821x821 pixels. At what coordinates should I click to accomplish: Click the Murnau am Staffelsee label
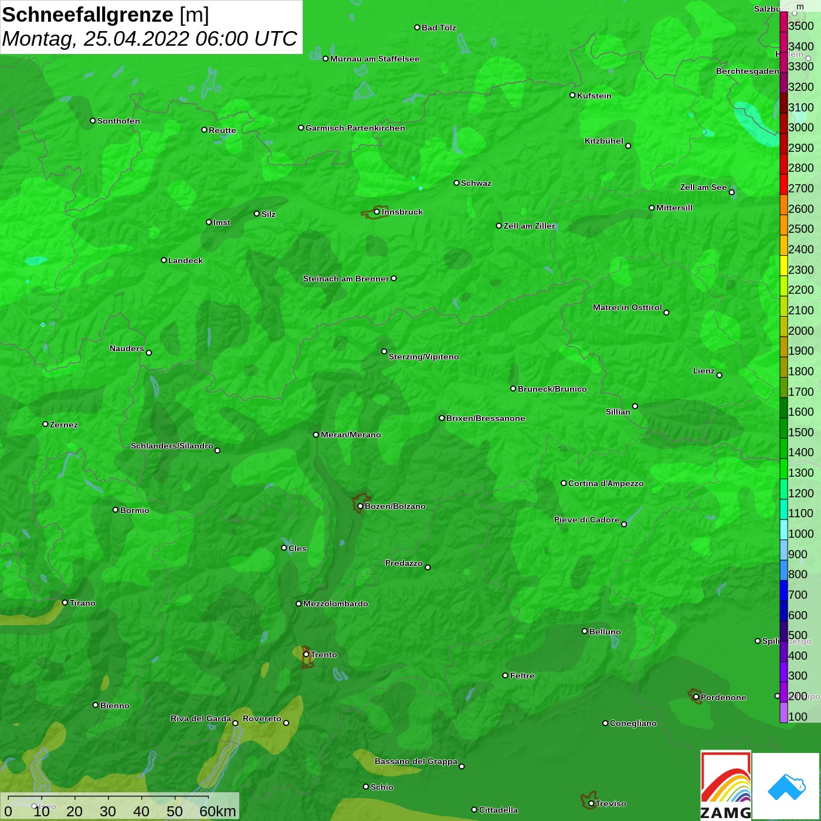375,59
